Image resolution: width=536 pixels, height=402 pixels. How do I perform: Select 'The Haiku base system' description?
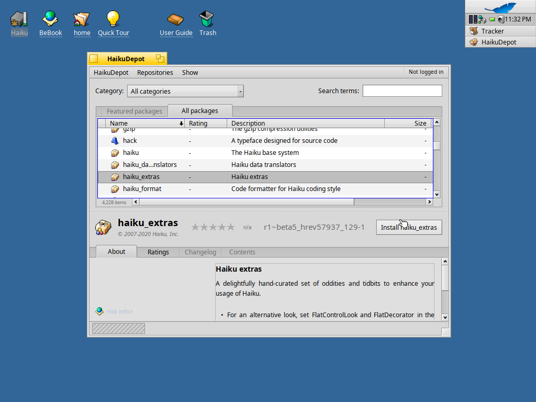point(265,153)
